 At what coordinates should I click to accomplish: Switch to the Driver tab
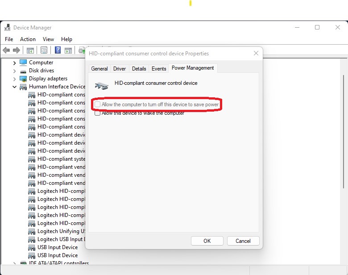[120, 69]
